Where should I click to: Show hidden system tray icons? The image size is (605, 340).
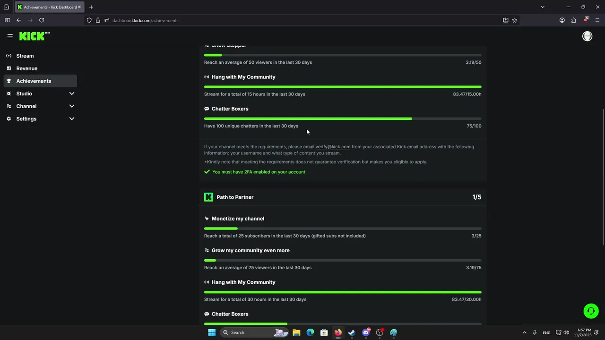(524, 332)
